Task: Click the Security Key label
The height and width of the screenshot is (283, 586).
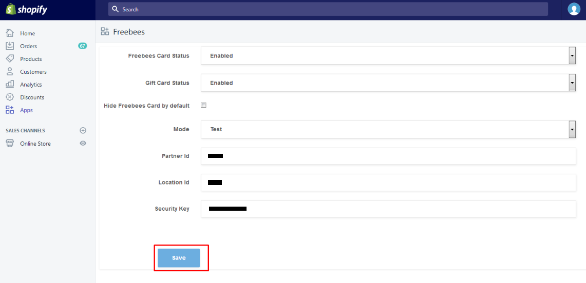Action: coord(172,209)
